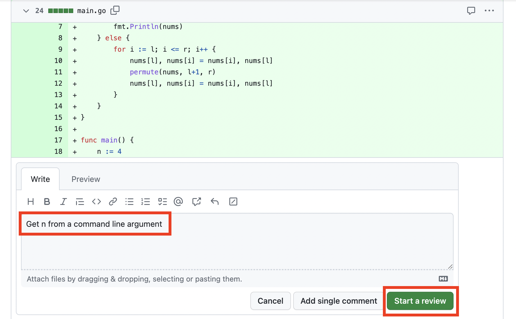Insert a heading using the H icon

pos(31,202)
